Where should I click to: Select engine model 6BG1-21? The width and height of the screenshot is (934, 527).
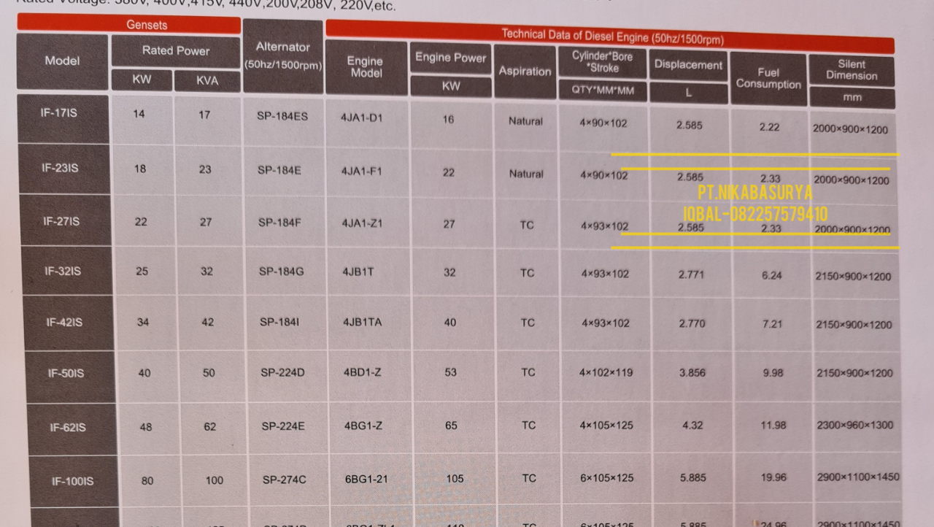point(366,479)
